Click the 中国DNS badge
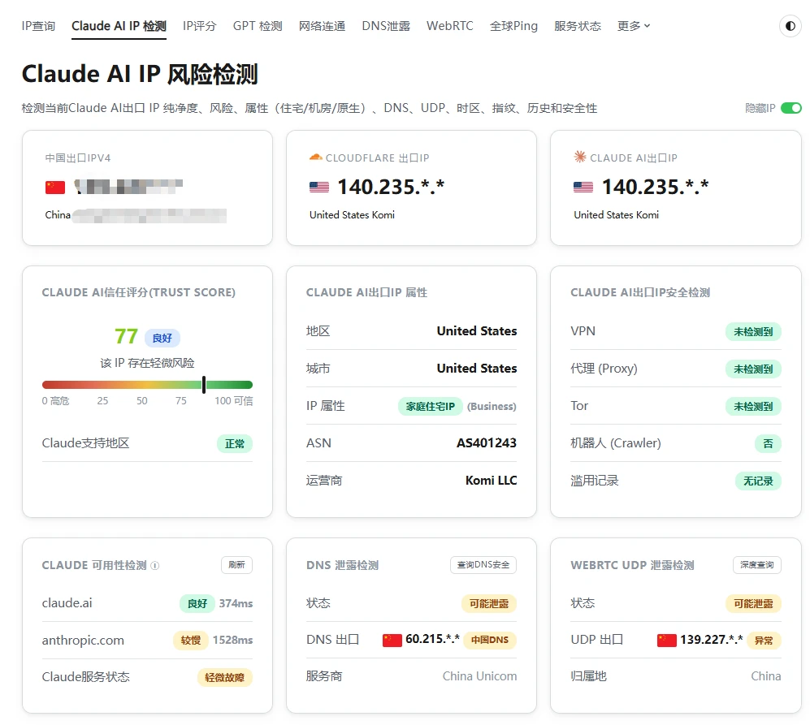The width and height of the screenshot is (810, 725). tap(490, 640)
